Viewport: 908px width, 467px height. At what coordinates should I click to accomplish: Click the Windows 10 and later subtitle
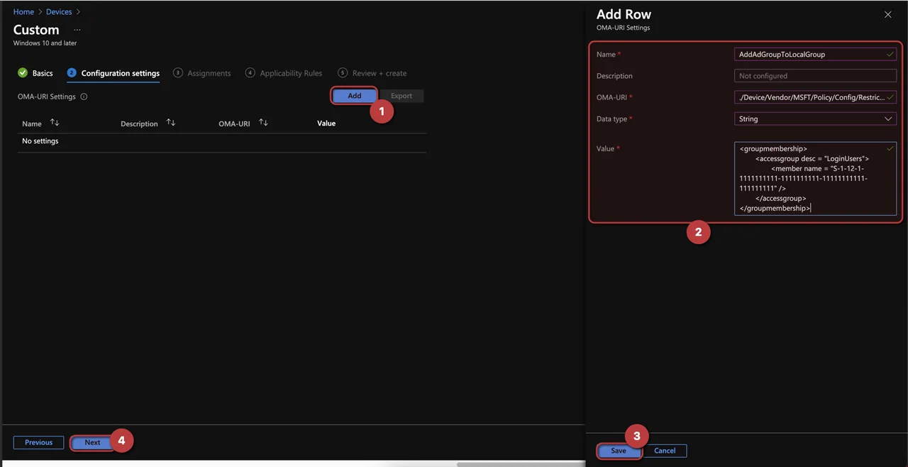click(45, 43)
